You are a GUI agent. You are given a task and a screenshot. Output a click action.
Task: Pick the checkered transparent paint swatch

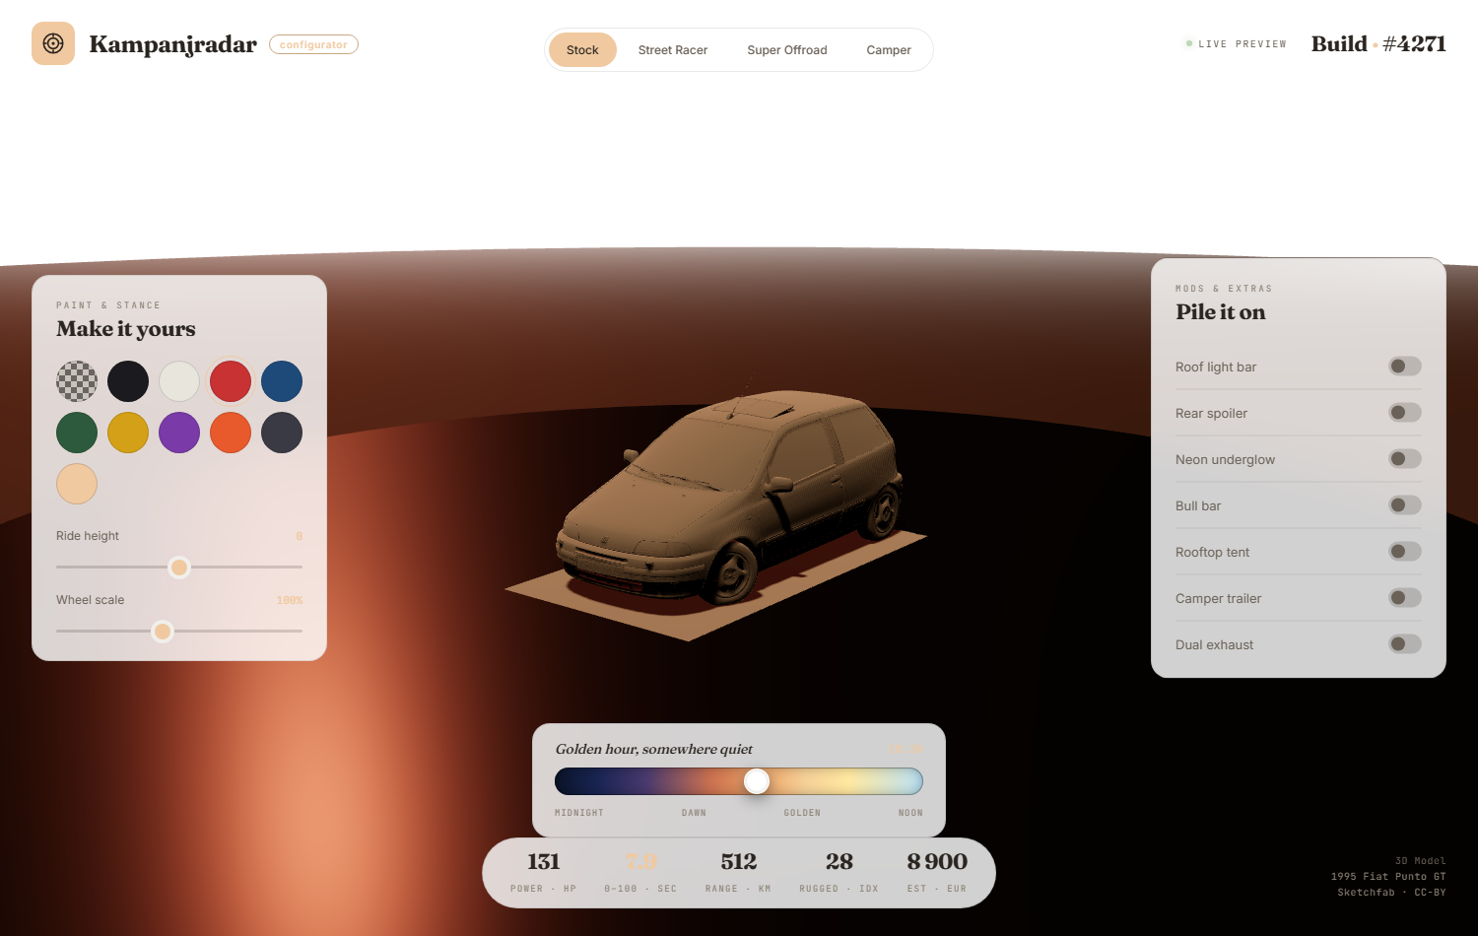tap(77, 381)
